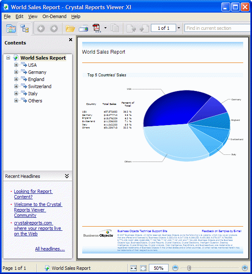Open the On-Demand menu
Screen dimensions: 252x274
[x=55, y=16]
